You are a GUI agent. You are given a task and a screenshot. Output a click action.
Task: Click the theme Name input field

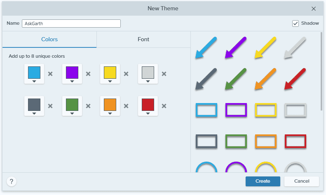click(71, 23)
